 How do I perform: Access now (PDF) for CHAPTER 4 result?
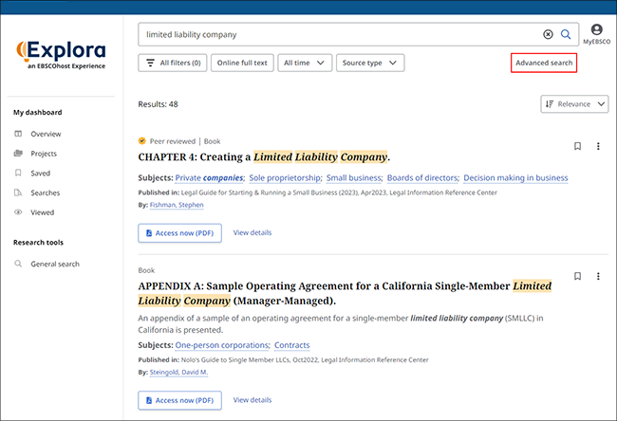(179, 233)
